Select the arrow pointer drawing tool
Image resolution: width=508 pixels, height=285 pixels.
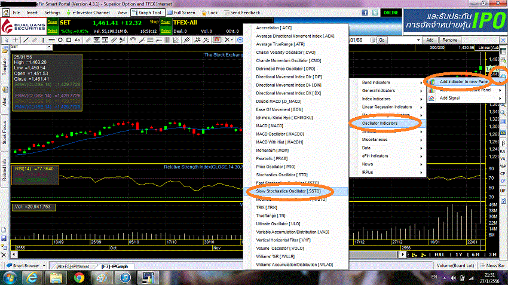point(6,40)
